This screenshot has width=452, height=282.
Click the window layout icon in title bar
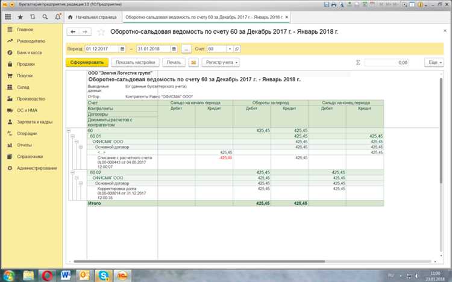coord(412,5)
